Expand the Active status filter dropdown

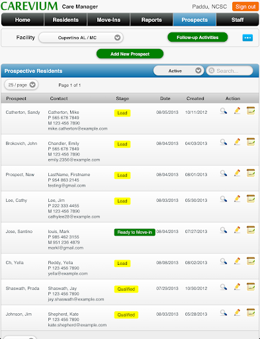point(179,71)
